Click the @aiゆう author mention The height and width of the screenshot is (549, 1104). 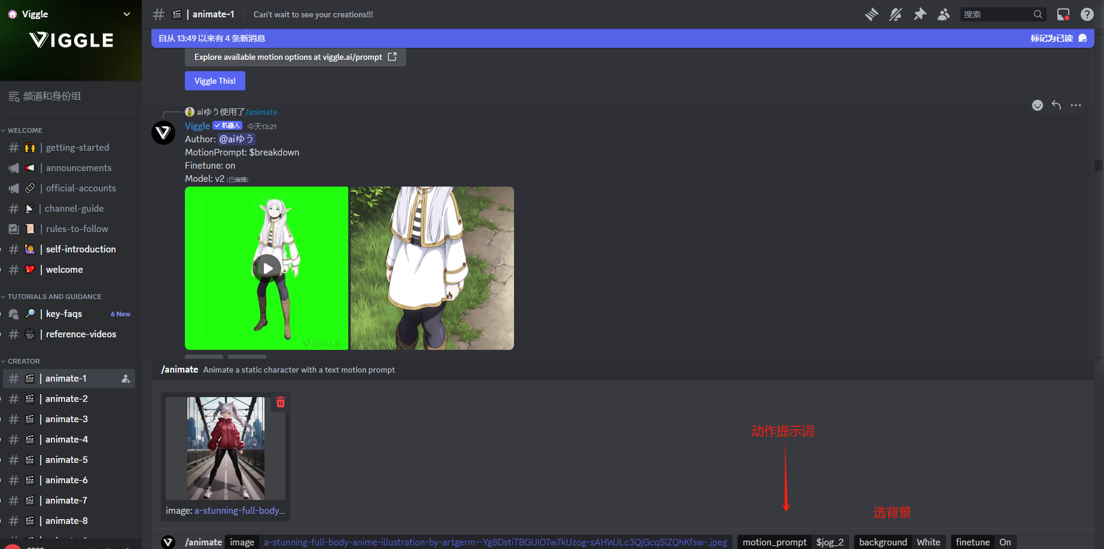pyautogui.click(x=237, y=139)
